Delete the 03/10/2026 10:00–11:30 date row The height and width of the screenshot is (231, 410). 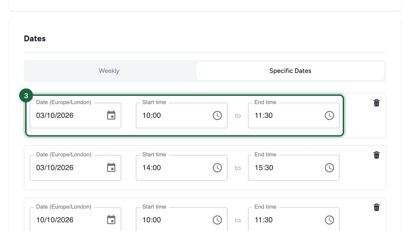click(x=376, y=103)
